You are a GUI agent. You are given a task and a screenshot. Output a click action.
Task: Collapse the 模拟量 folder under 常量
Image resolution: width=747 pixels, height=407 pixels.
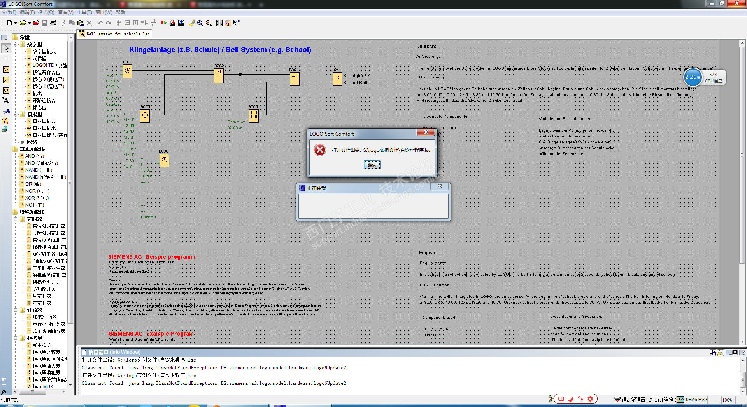coord(16,114)
